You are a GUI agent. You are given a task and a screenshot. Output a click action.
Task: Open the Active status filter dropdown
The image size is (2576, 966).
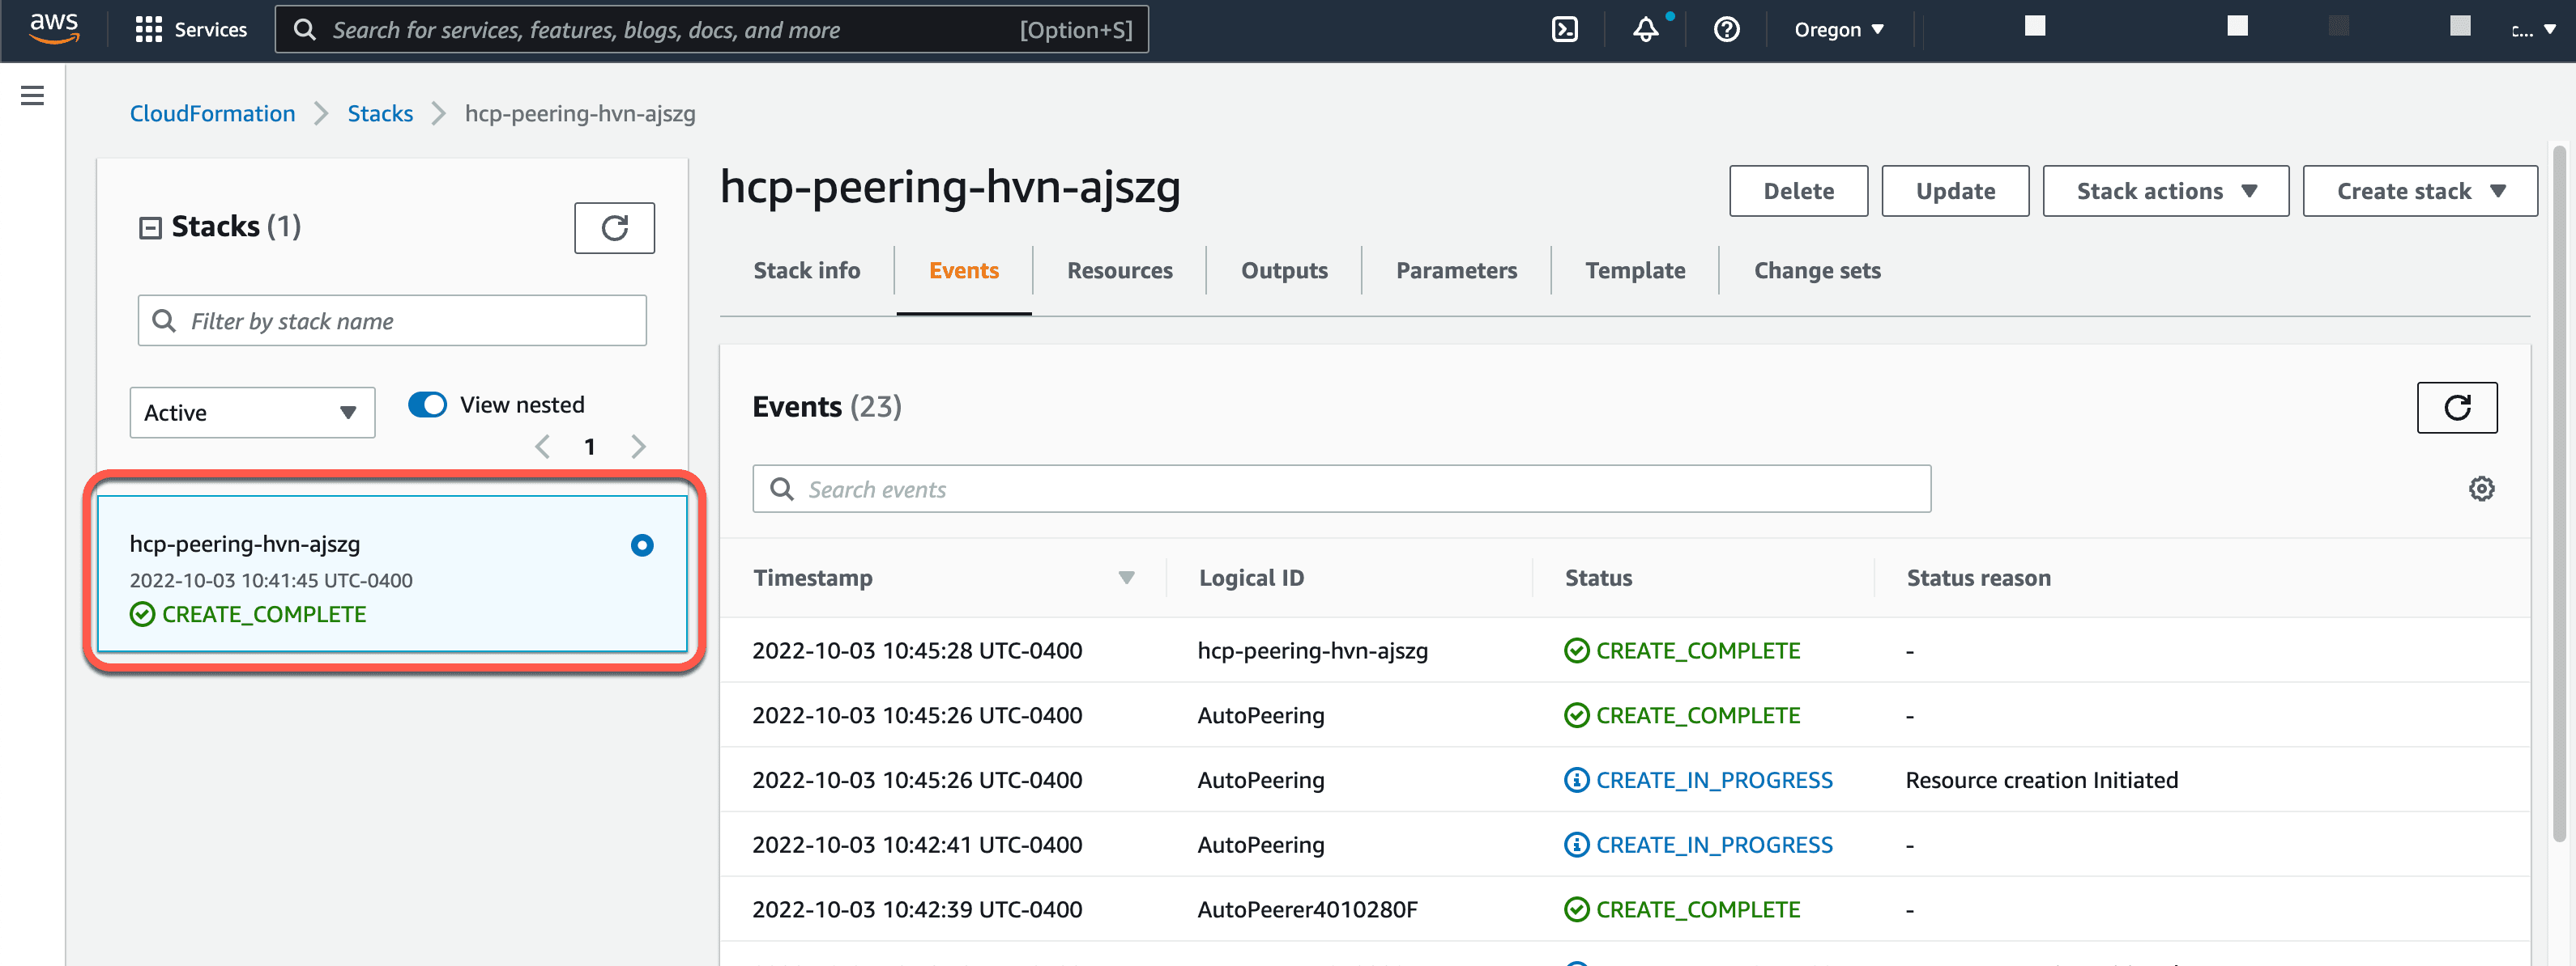252,413
